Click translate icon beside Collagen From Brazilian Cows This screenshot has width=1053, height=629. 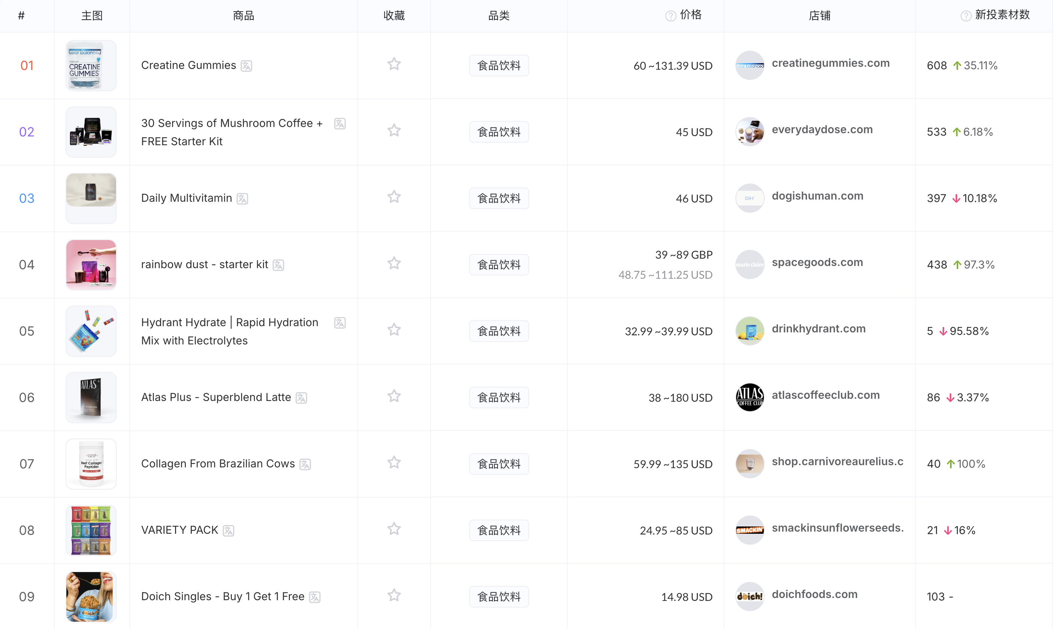[305, 464]
